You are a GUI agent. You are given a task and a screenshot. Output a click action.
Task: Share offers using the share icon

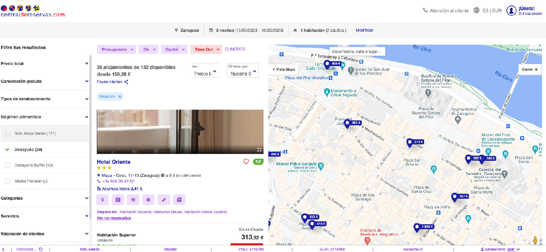(126, 82)
